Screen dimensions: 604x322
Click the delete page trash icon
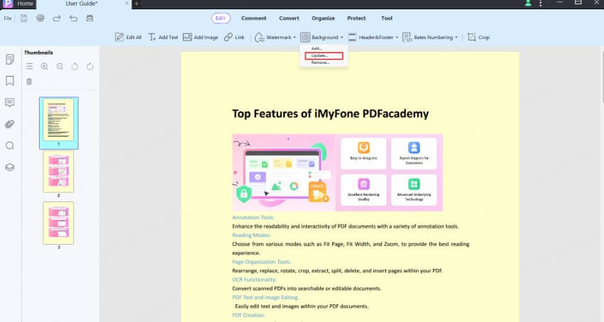[x=29, y=82]
